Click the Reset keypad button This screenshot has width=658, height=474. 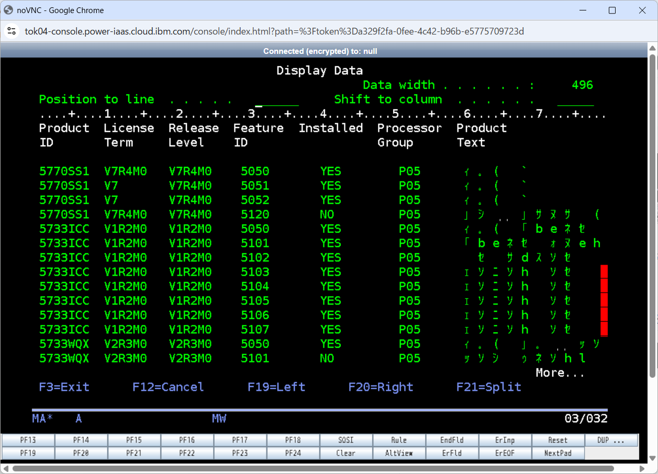tap(558, 440)
